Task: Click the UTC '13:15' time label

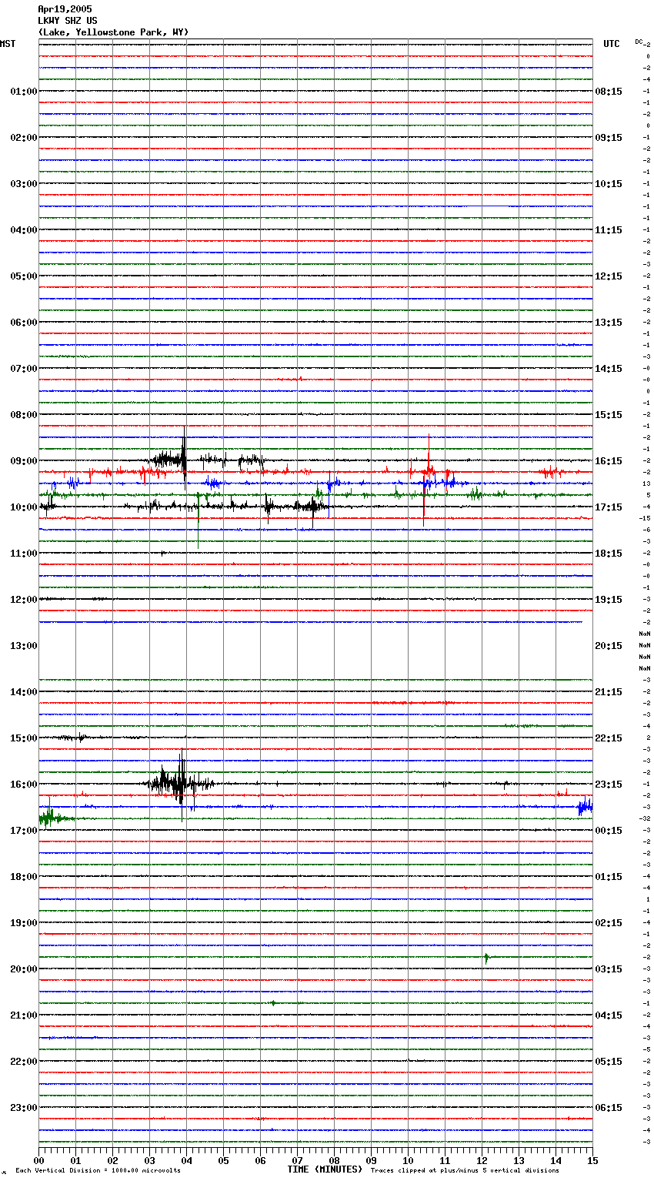Action: [609, 323]
